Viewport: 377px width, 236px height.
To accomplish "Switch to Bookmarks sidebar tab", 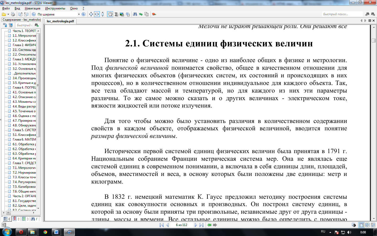I will tap(16, 219).
